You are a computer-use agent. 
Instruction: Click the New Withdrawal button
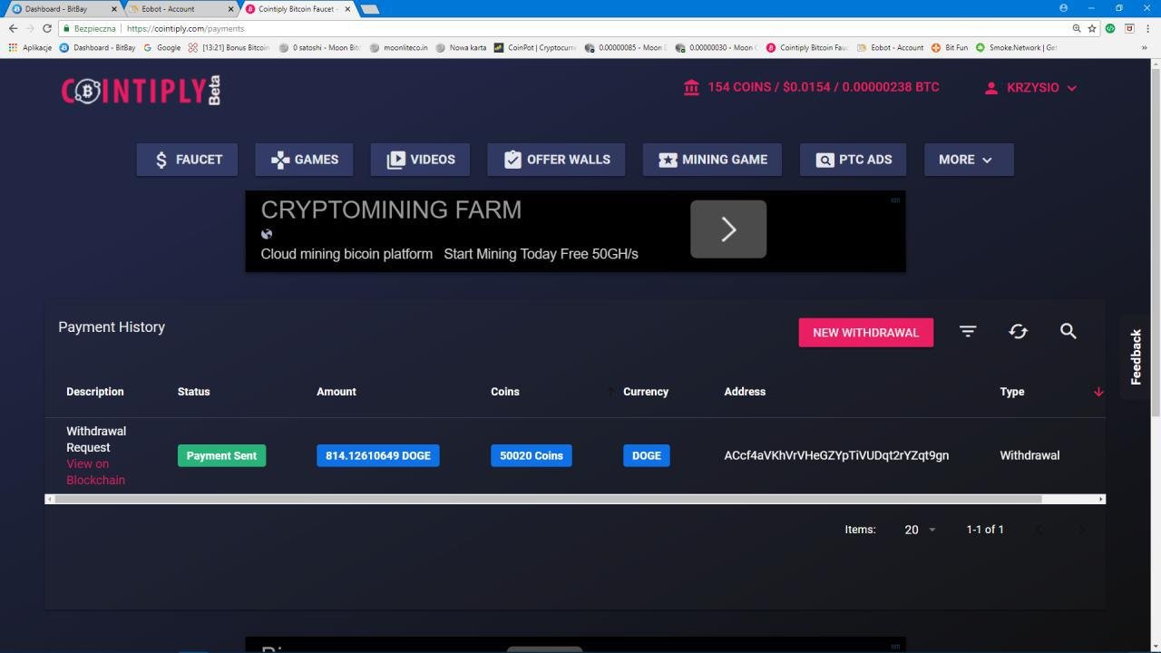[x=865, y=333]
